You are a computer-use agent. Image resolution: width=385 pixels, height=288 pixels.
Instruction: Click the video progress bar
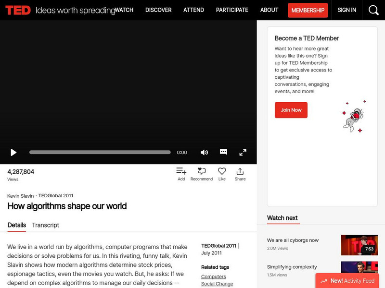pos(100,152)
